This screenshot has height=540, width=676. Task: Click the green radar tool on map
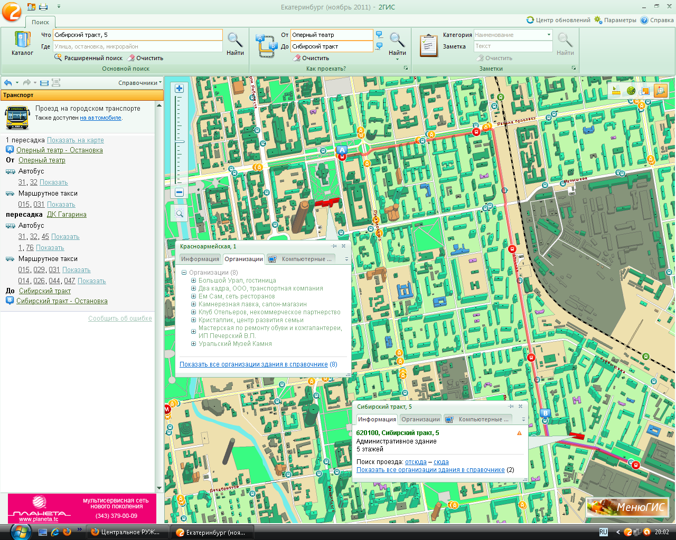tap(631, 91)
